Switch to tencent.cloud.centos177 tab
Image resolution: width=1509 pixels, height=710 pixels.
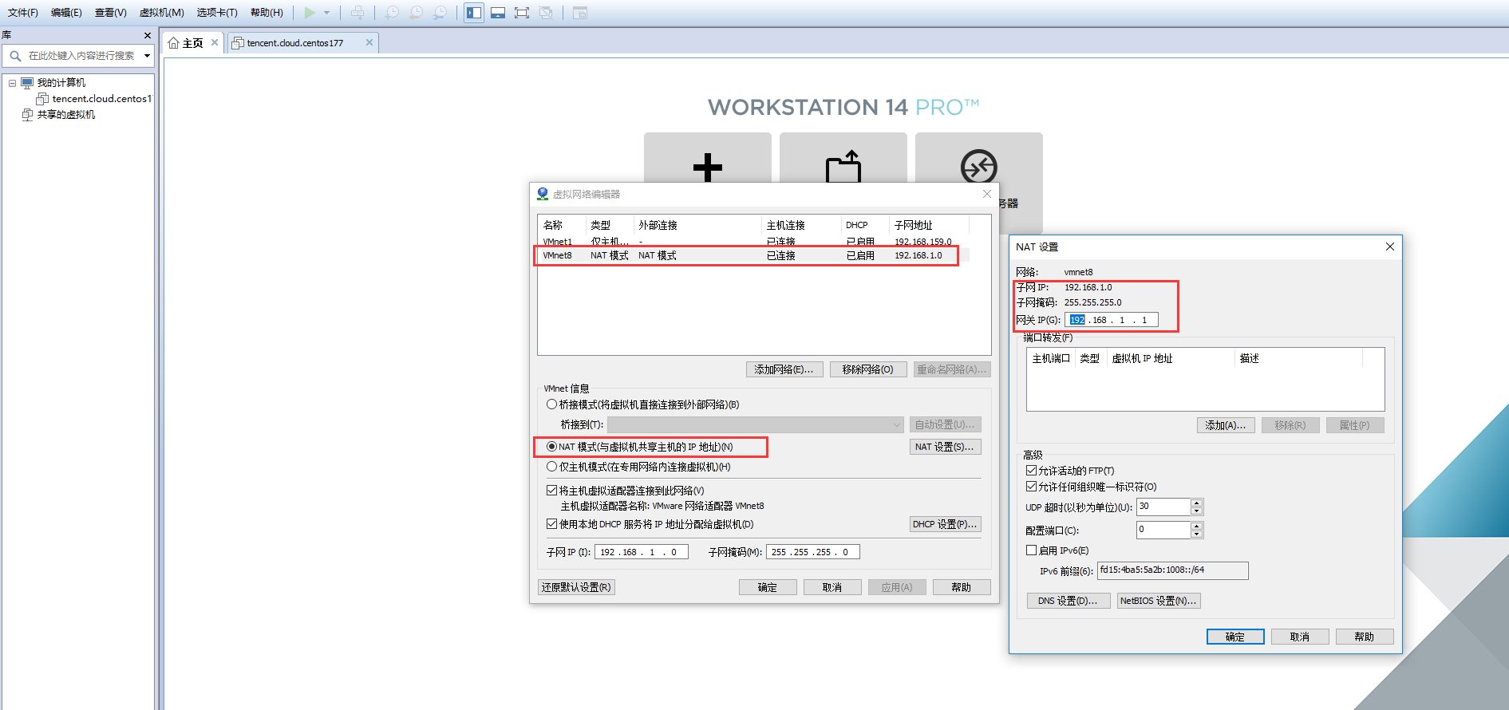point(294,43)
